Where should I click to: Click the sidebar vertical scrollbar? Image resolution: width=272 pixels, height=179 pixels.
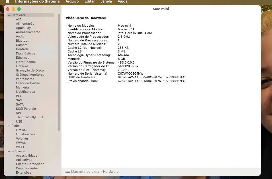[x=59, y=72]
